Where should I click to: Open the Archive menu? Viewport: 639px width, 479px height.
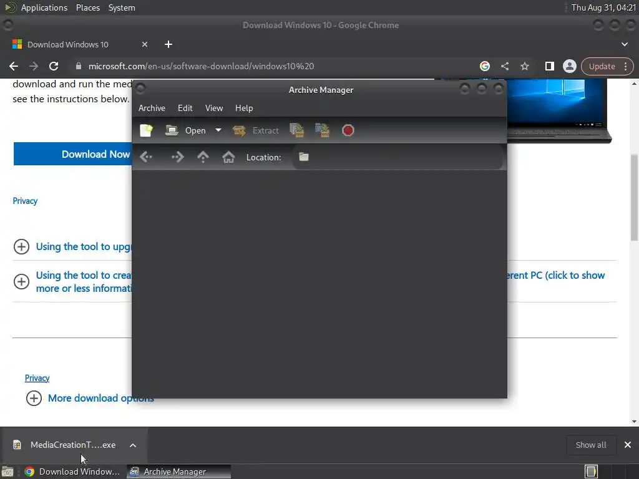coord(152,108)
